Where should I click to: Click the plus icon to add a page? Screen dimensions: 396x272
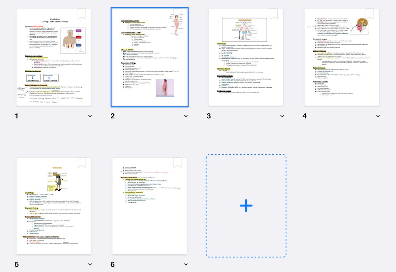coord(246,206)
